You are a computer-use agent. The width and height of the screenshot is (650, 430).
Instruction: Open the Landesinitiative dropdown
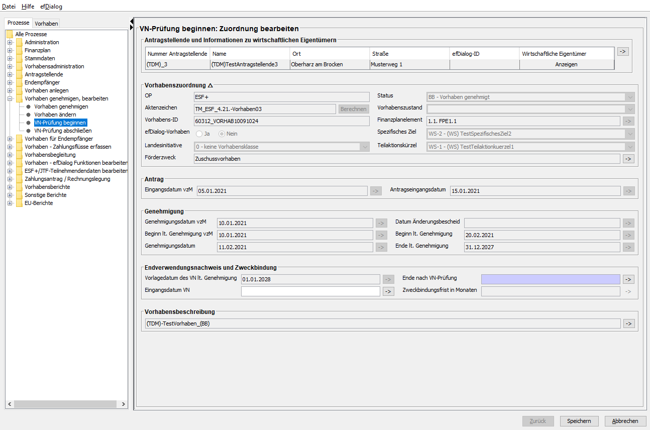pos(365,147)
